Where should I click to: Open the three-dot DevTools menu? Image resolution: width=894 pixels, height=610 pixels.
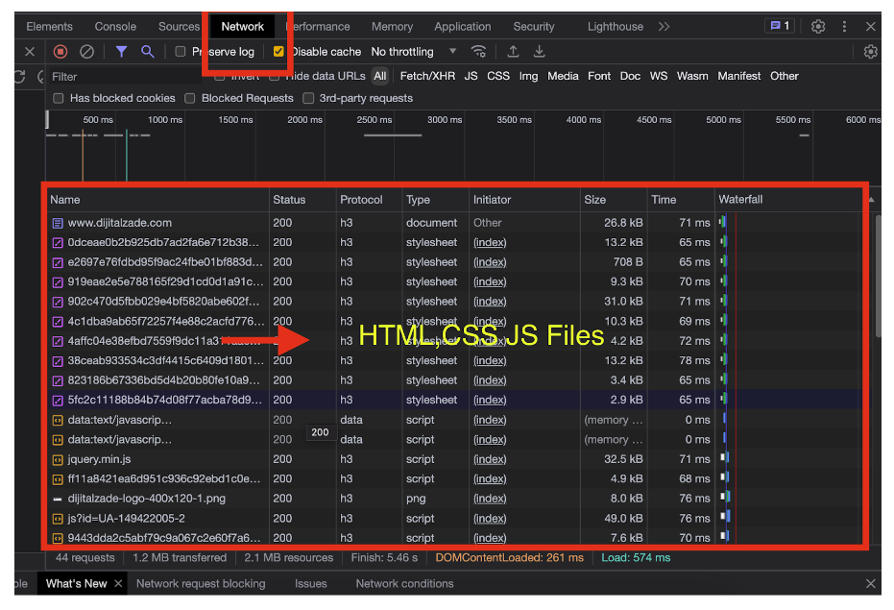pos(844,27)
